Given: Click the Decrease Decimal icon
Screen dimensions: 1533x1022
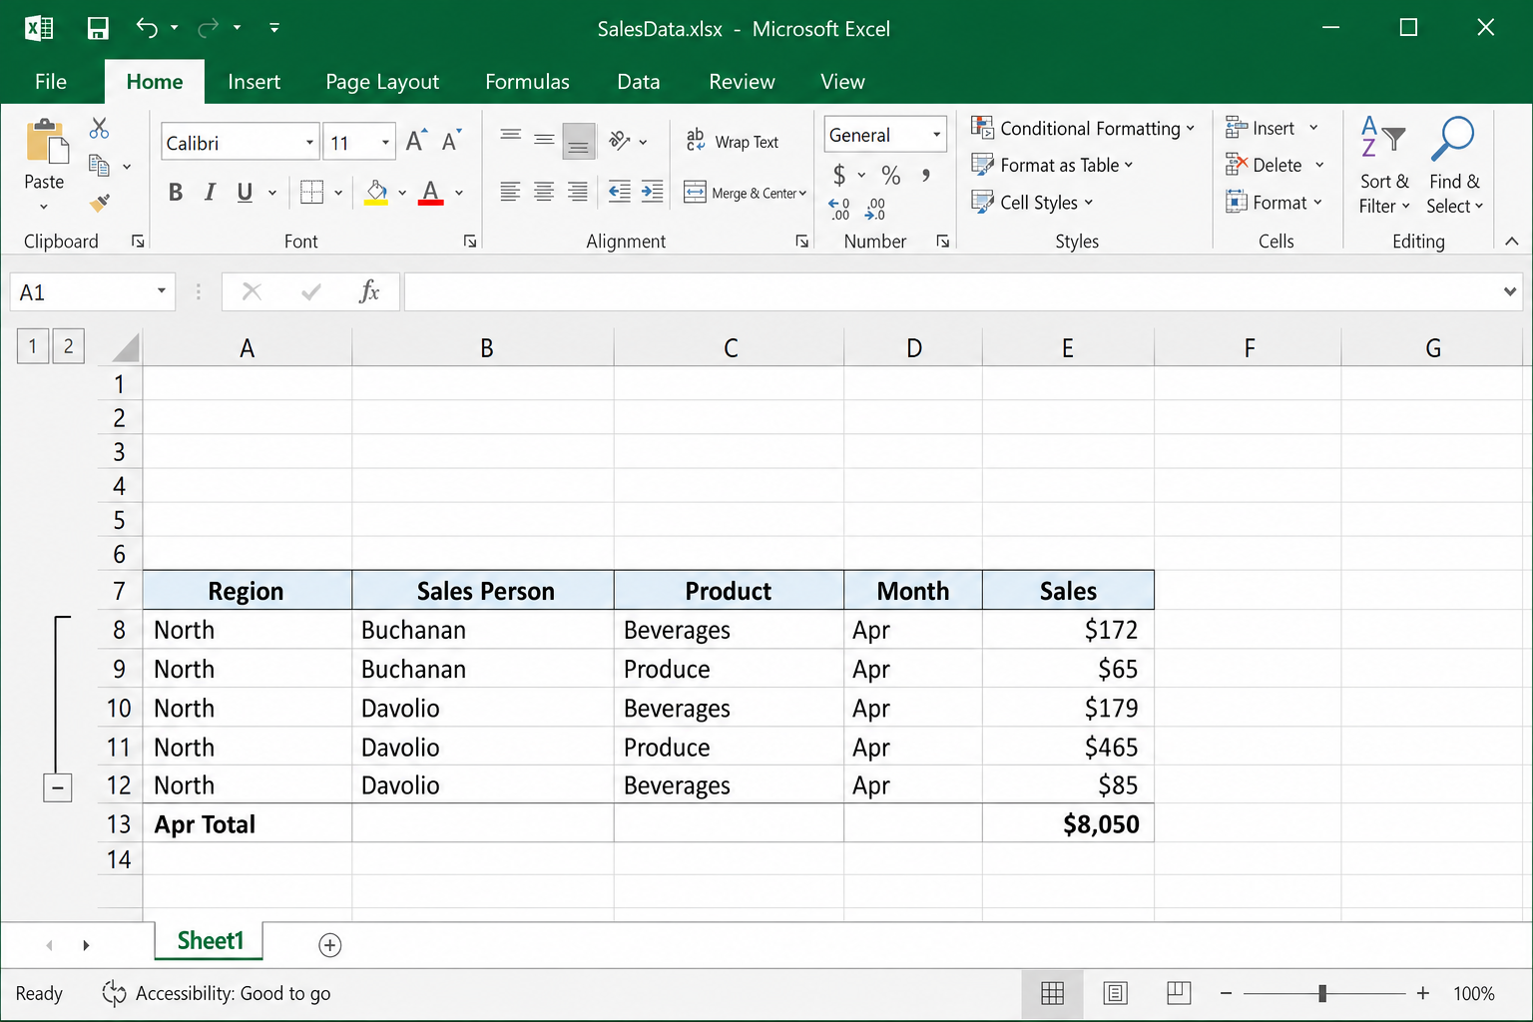Looking at the screenshot, I should point(875,209).
